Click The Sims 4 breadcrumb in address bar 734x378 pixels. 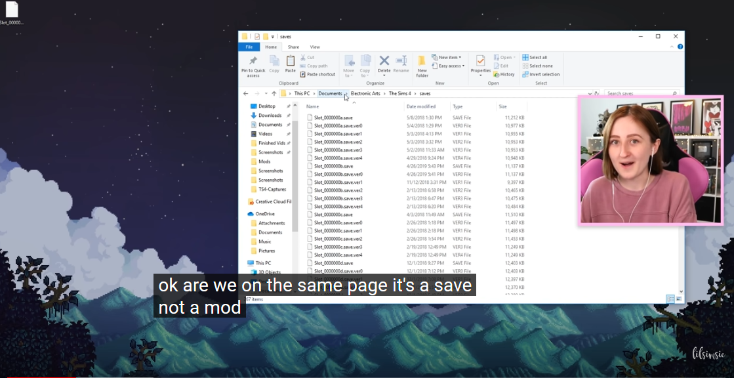point(399,94)
